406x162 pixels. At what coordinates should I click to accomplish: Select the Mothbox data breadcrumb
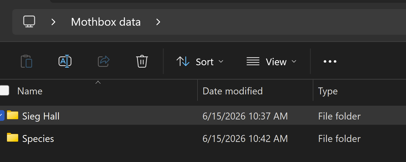[106, 22]
